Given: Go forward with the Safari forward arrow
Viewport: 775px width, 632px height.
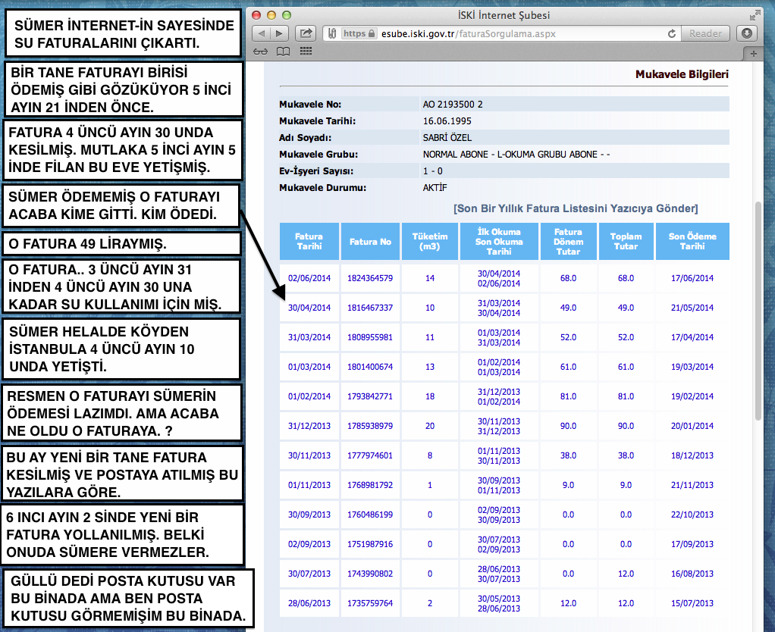Looking at the screenshot, I should tap(279, 33).
